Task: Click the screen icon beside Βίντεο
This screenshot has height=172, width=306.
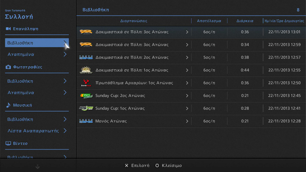Action: pos(8,144)
